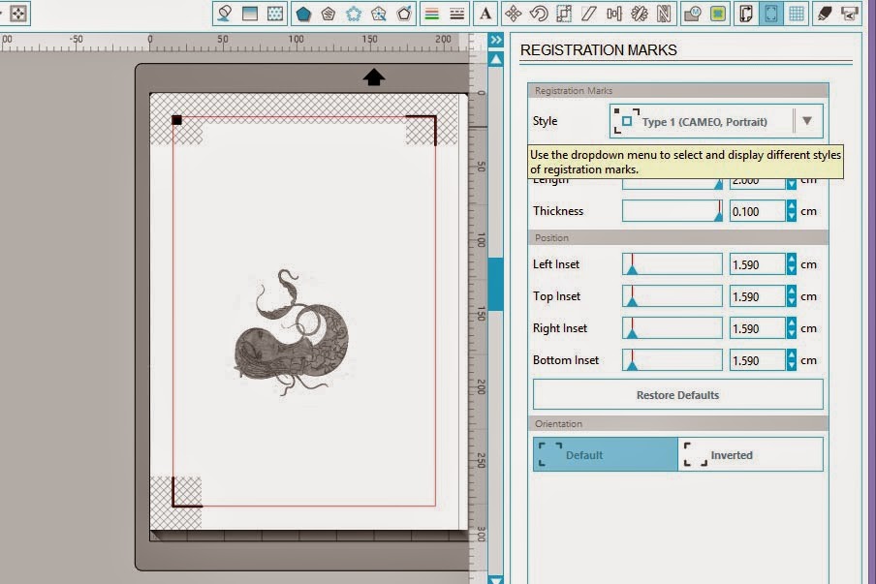Image resolution: width=876 pixels, height=584 pixels.
Task: Open the Text Style 'A' tool
Action: [x=485, y=14]
